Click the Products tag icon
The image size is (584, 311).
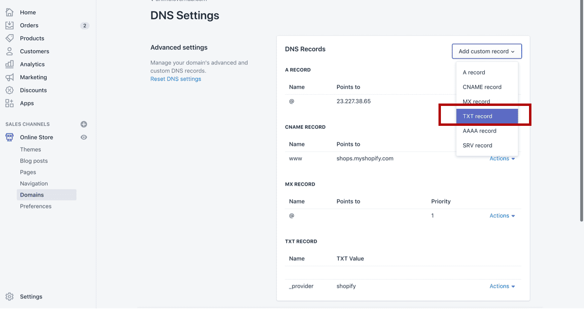10,38
